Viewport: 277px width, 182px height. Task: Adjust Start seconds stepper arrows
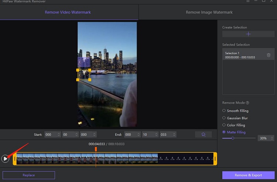point(76,134)
